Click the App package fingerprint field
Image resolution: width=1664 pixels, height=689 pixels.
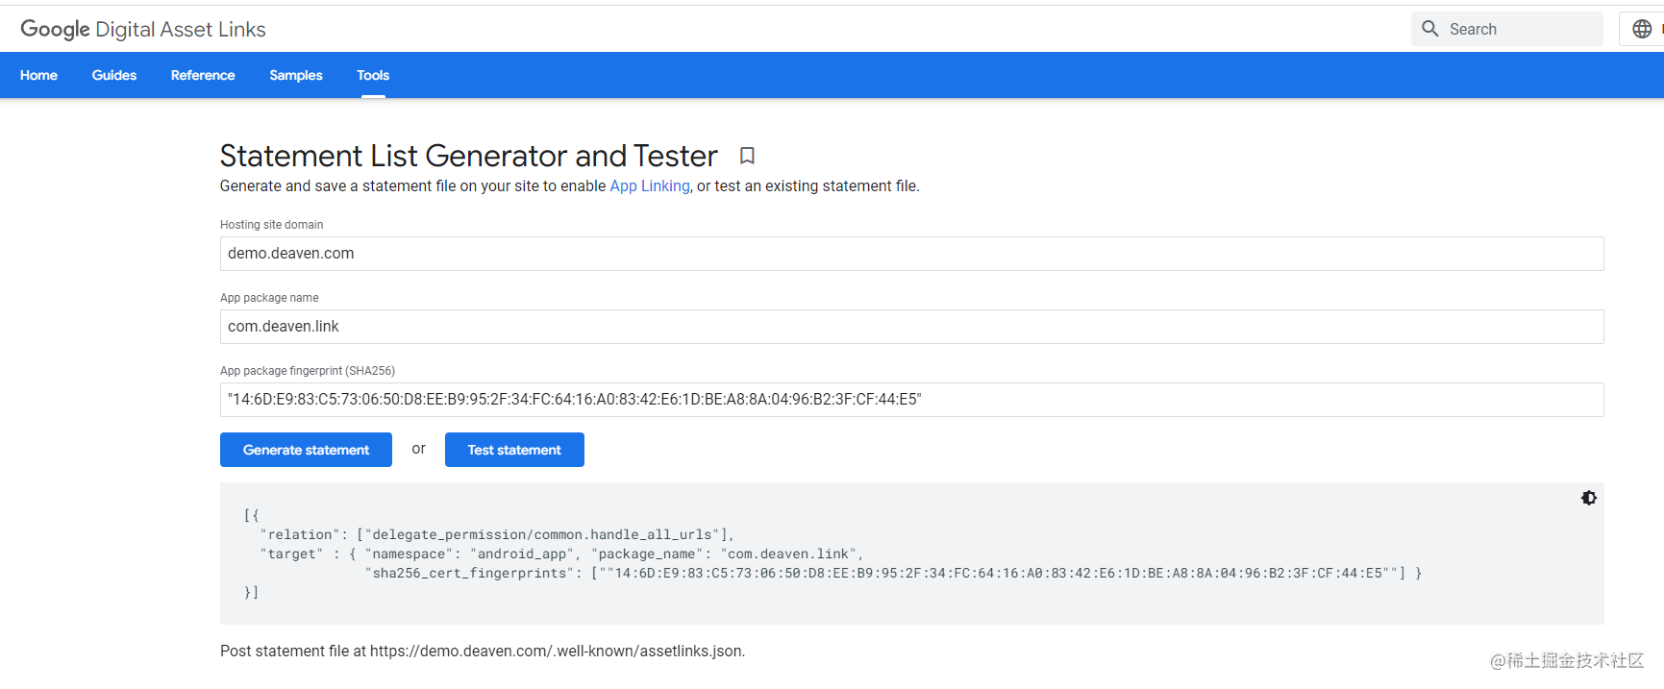[x=911, y=400]
